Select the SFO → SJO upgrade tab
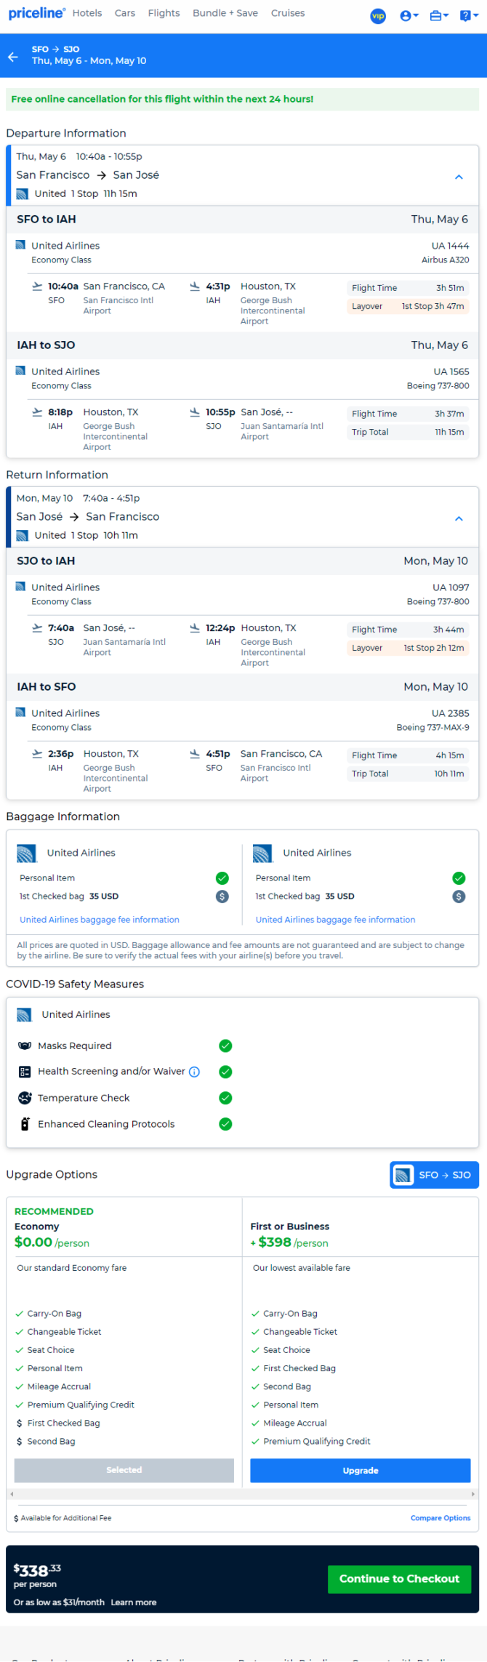This screenshot has width=487, height=1662. (434, 1175)
